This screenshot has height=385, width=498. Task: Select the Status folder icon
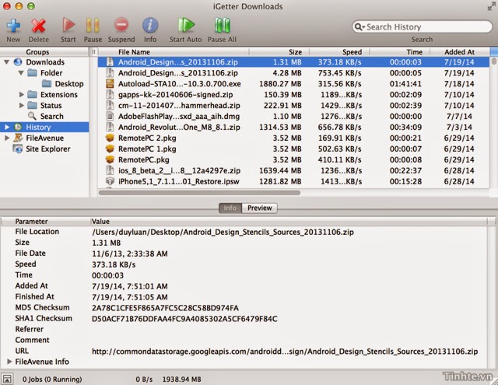tap(32, 105)
